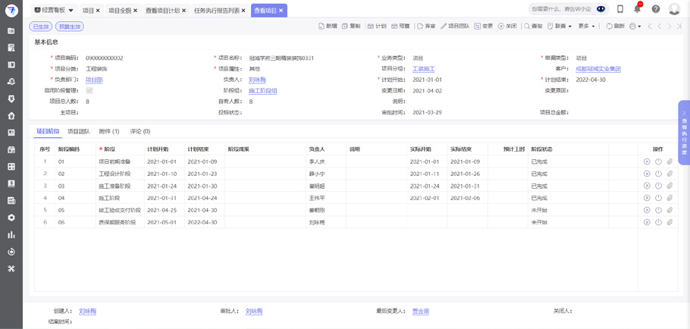Click the 变更 toolbar button
Image resolution: width=690 pixels, height=329 pixels.
[484, 26]
